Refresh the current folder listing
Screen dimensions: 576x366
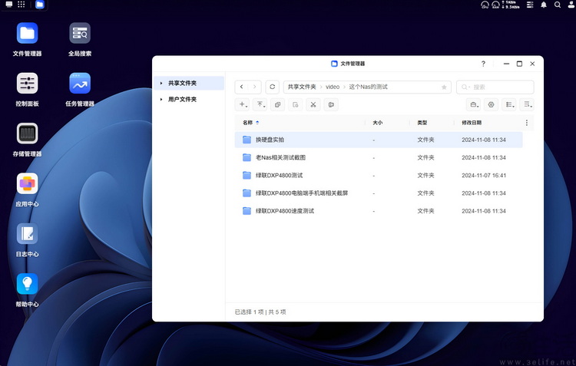click(272, 87)
